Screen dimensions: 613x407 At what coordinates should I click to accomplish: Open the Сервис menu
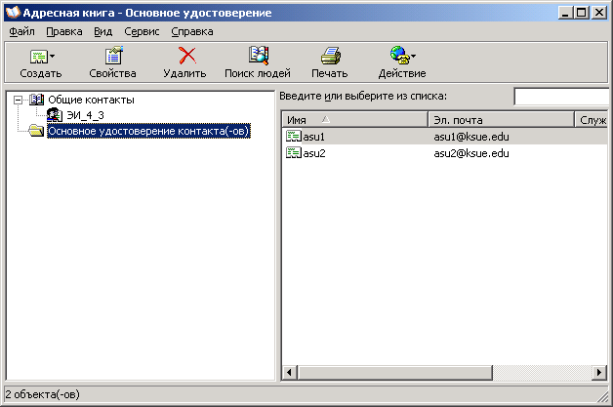tap(142, 31)
